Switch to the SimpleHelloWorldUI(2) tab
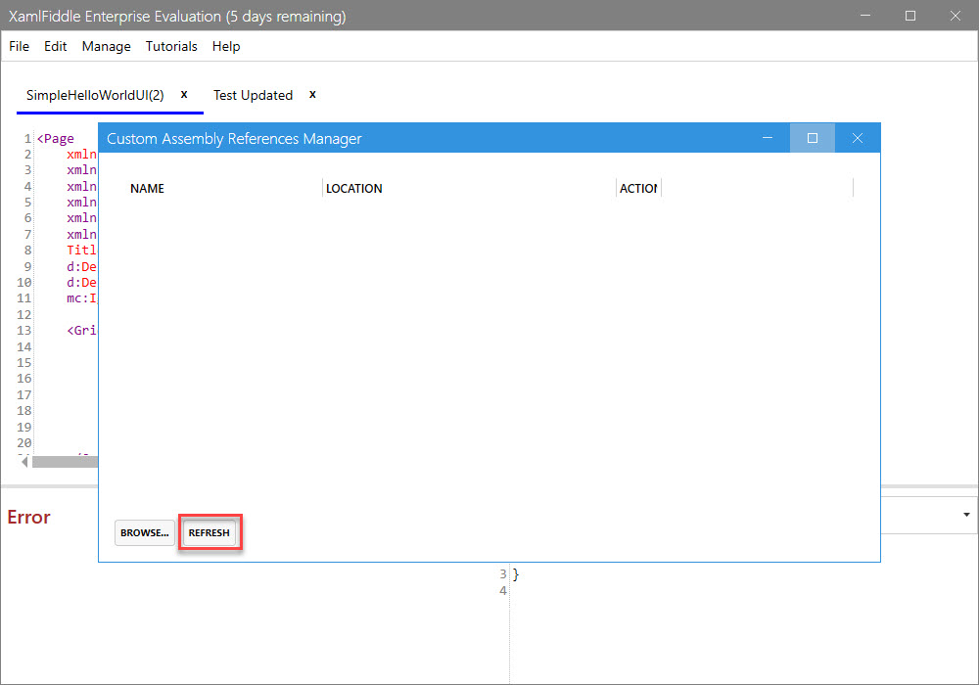The width and height of the screenshot is (979, 685). tap(95, 95)
